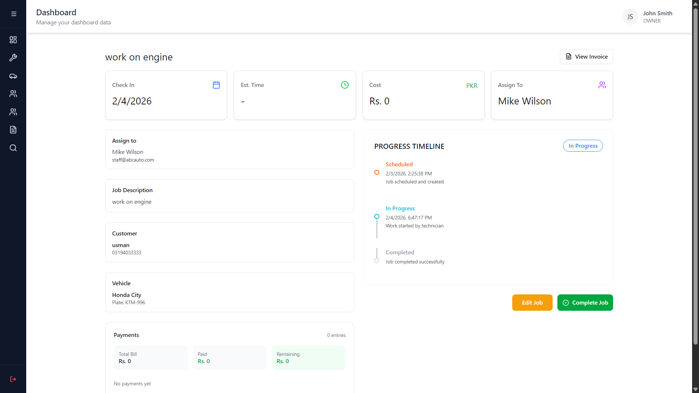699x393 pixels.
Task: Click the customers people icon in sidebar
Action: point(13,94)
